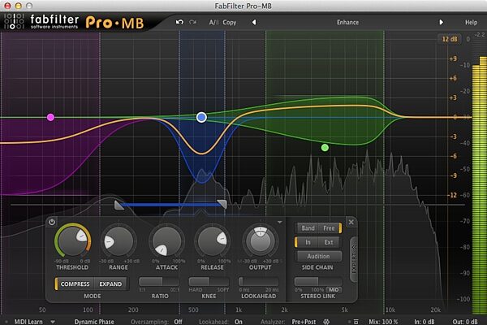Viewport: 487px width, 325px height.
Task: Open MIDI Learn dropdown arrow
Action: click(53, 322)
